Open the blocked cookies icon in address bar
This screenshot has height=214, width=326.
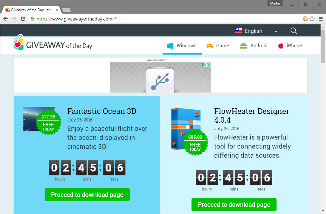pos(305,19)
